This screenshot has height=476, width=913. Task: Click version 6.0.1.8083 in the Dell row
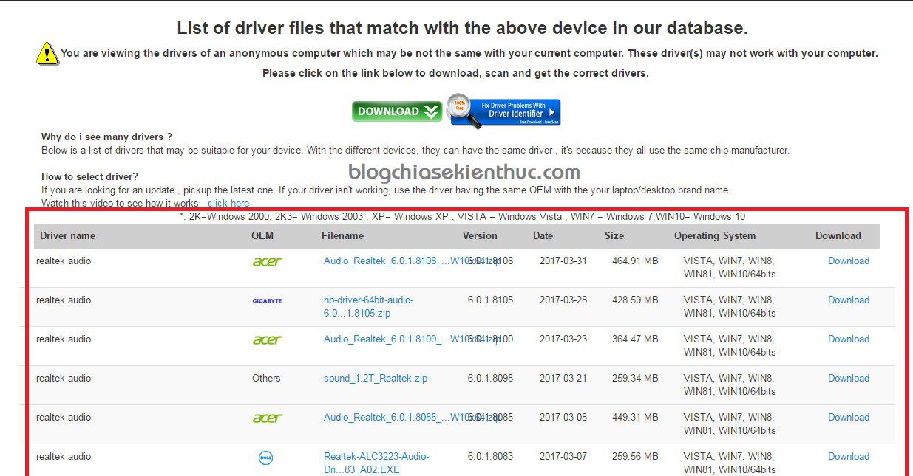(x=490, y=456)
